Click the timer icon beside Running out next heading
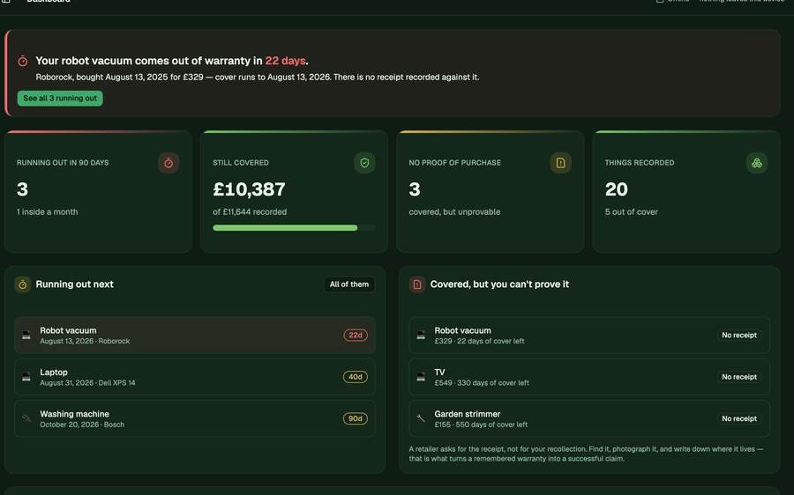This screenshot has height=495, width=794. [23, 284]
